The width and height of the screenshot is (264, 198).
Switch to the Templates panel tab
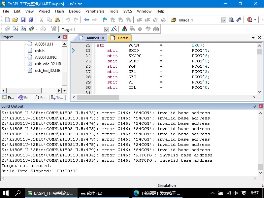(x=57, y=98)
